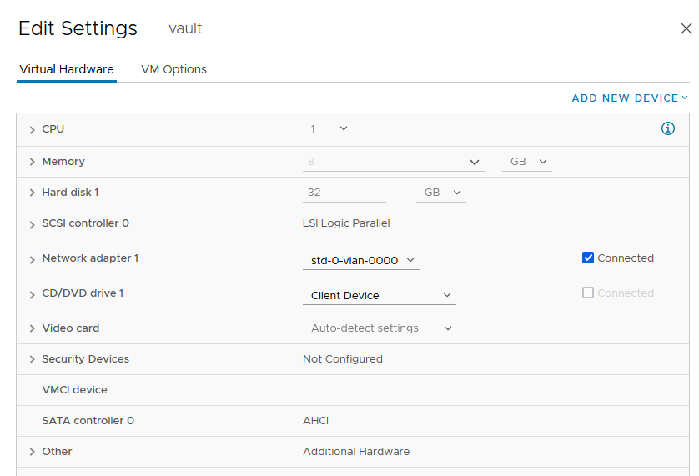Open the Hard disk GB unit dropdown
Screen dimensions: 699x476
[x=441, y=193]
